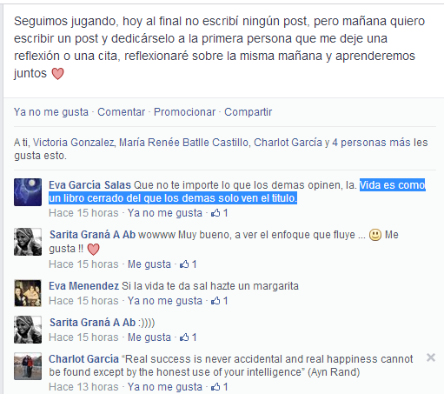This screenshot has height=394, width=444.
Task: Open Eva García Salas' moon profile picture
Action: tap(28, 192)
